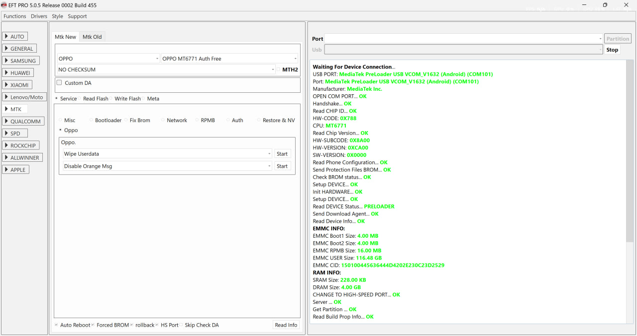This screenshot has height=336, width=637.
Task: Open the Drivers menu
Action: pyautogui.click(x=39, y=16)
